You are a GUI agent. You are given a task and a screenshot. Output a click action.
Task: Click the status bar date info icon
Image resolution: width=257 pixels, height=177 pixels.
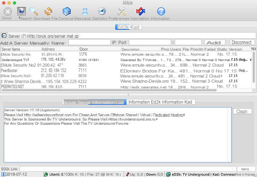[x=3, y=174]
